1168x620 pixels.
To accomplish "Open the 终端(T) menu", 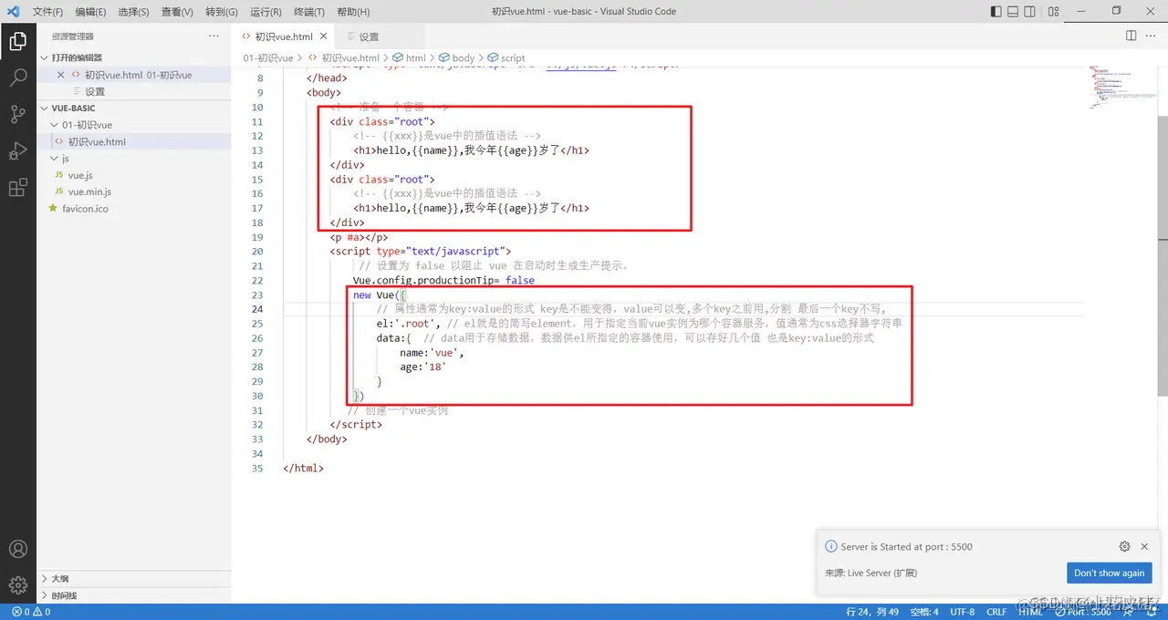I will 309,12.
